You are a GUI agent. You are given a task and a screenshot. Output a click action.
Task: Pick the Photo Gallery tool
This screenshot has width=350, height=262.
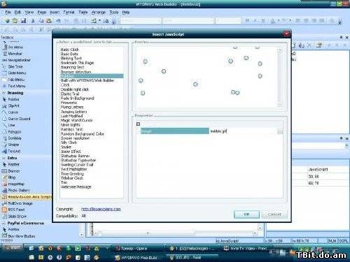(x=16, y=190)
